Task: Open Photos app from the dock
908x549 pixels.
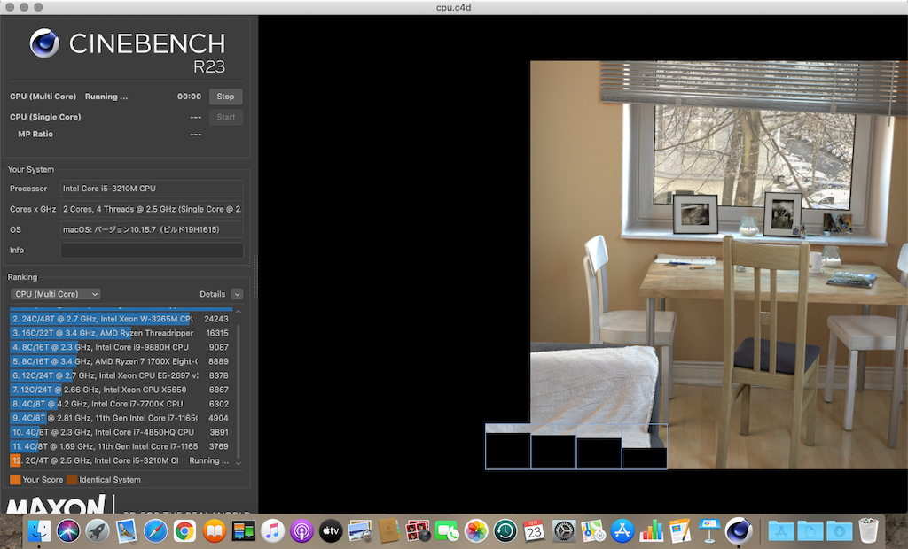Action: coord(476,530)
